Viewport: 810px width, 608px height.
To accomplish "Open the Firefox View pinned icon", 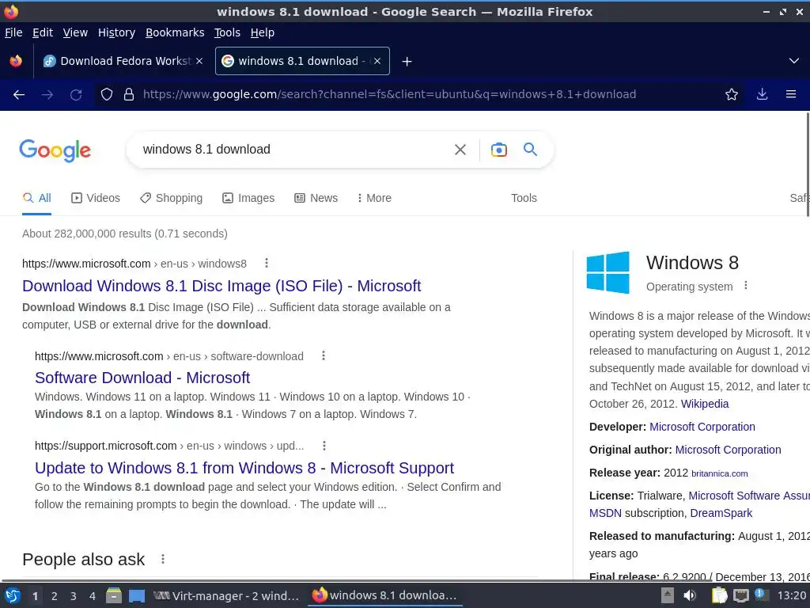I will click(16, 61).
